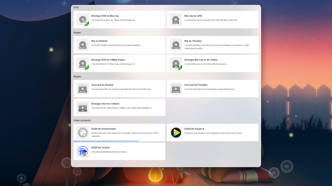
Task: Open Enlarge DVD to Blu-ray title
Action: tap(105, 16)
